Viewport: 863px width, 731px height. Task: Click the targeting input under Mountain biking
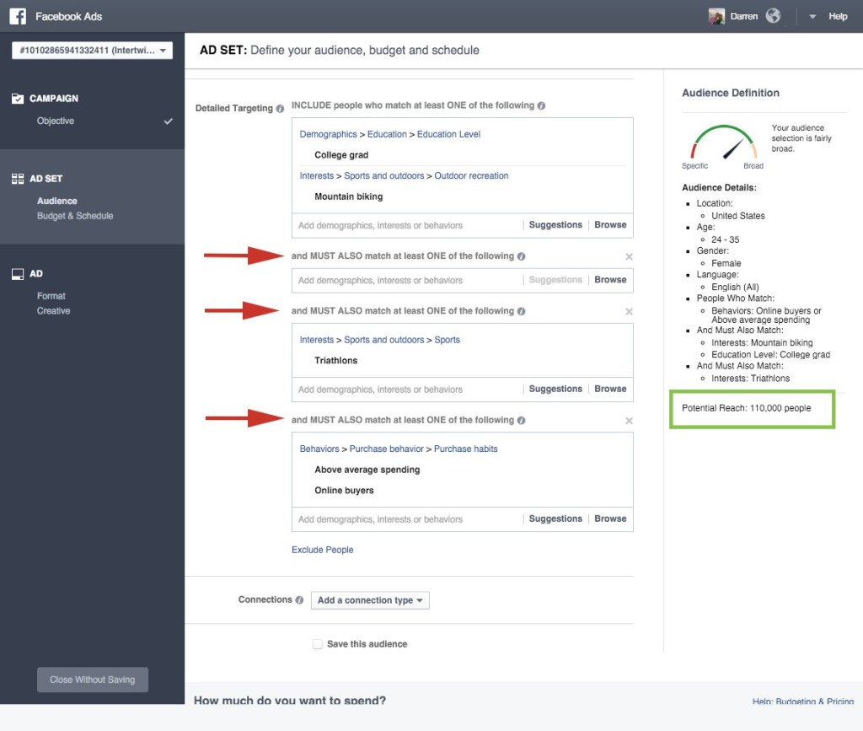[x=407, y=226]
